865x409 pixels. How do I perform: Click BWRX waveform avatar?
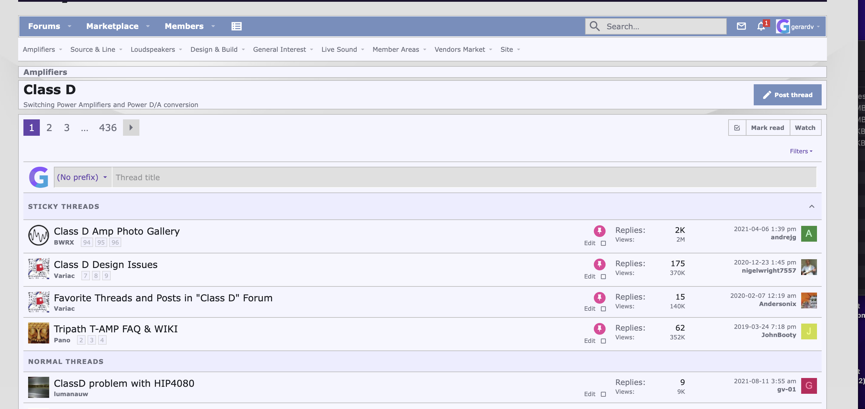(x=38, y=235)
